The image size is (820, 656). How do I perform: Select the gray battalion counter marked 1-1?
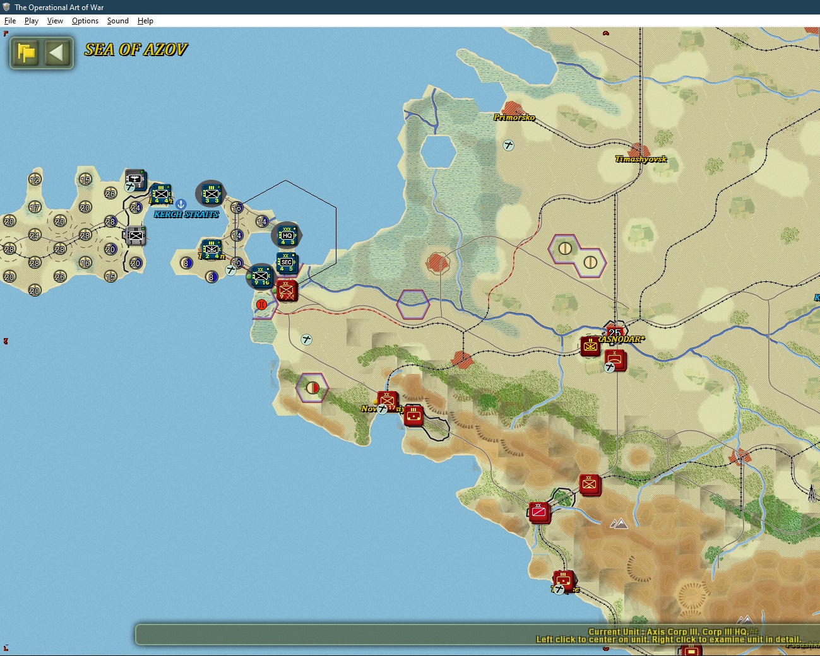pyautogui.click(x=135, y=235)
